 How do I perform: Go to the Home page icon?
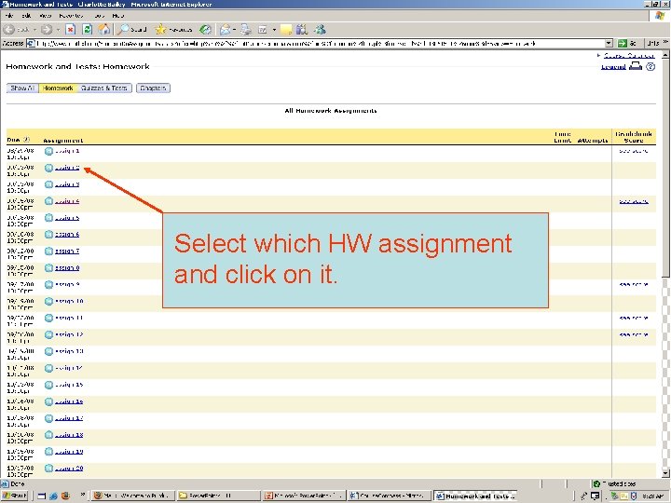pos(104,30)
